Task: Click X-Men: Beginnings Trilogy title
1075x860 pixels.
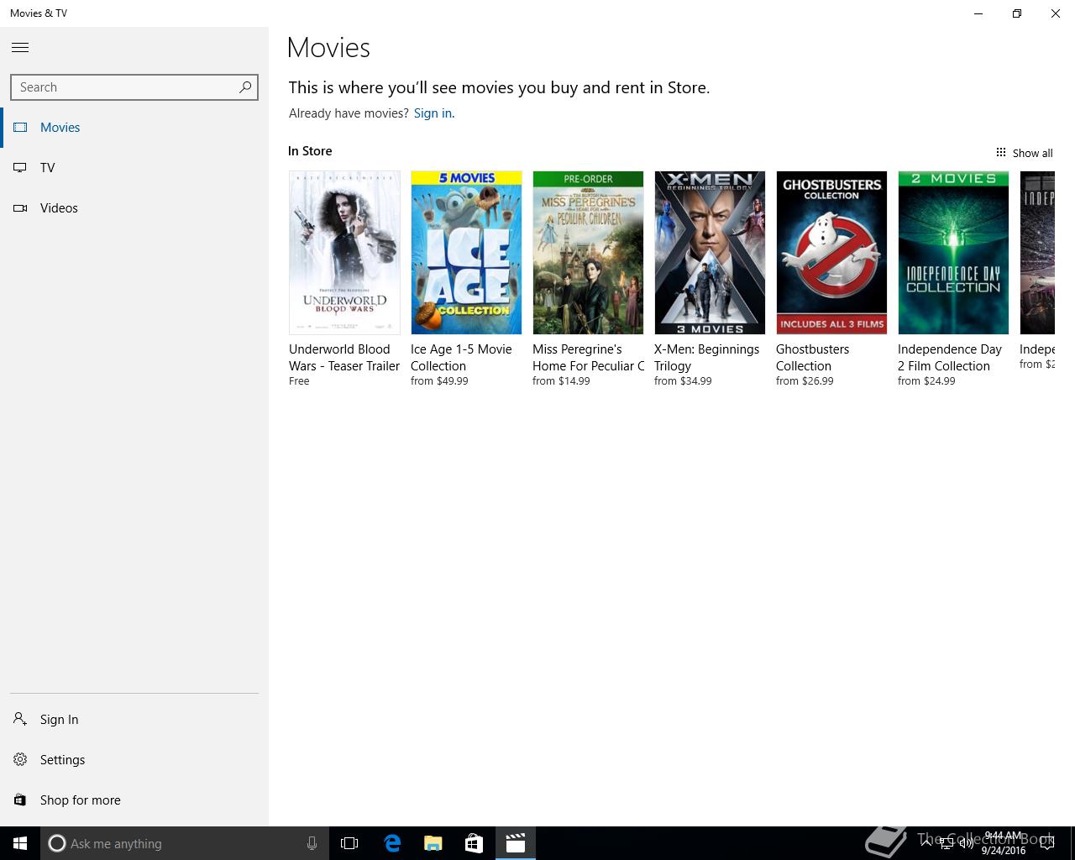Action: tap(706, 358)
